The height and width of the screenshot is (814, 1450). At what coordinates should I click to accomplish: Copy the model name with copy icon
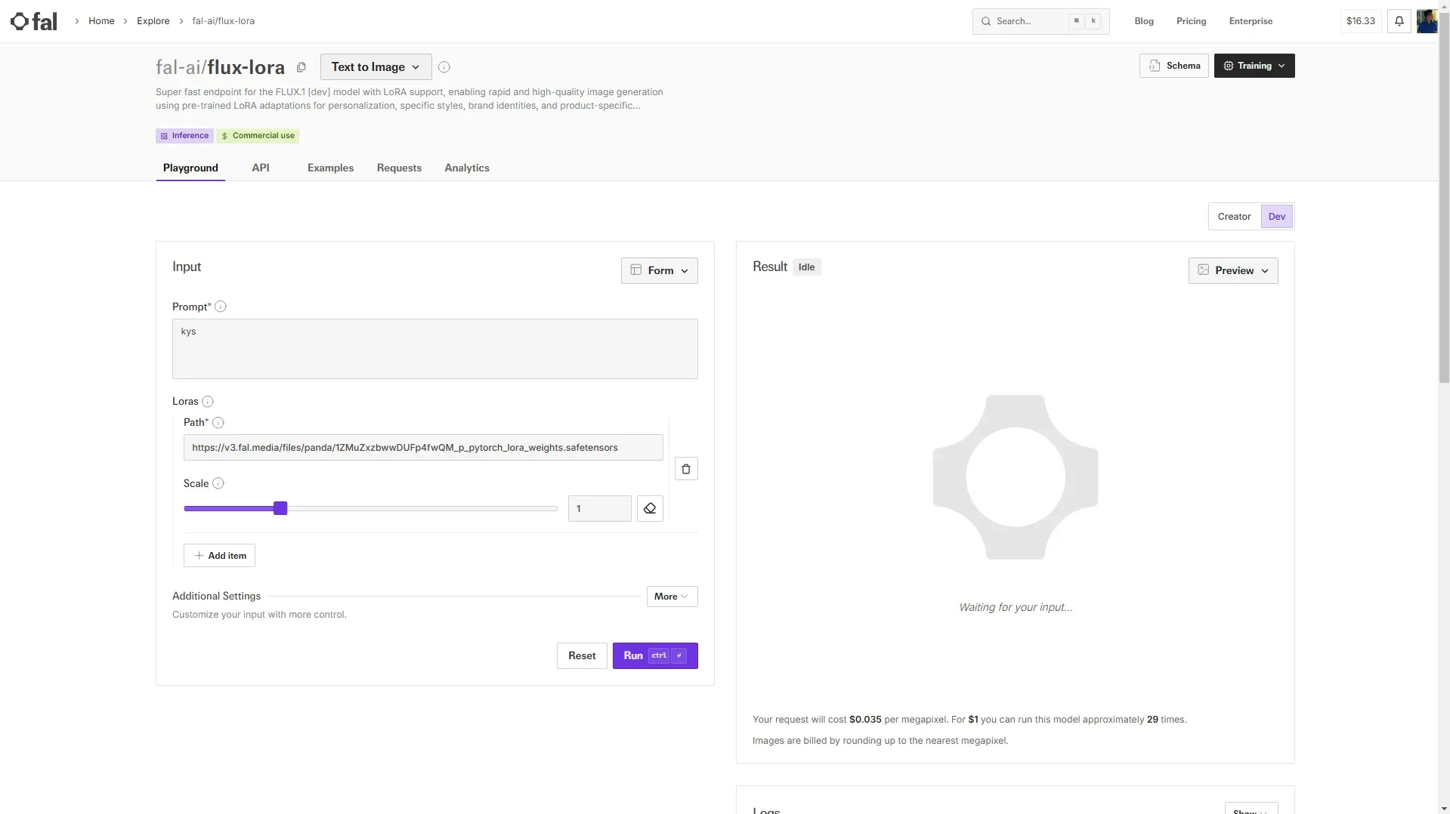point(301,67)
